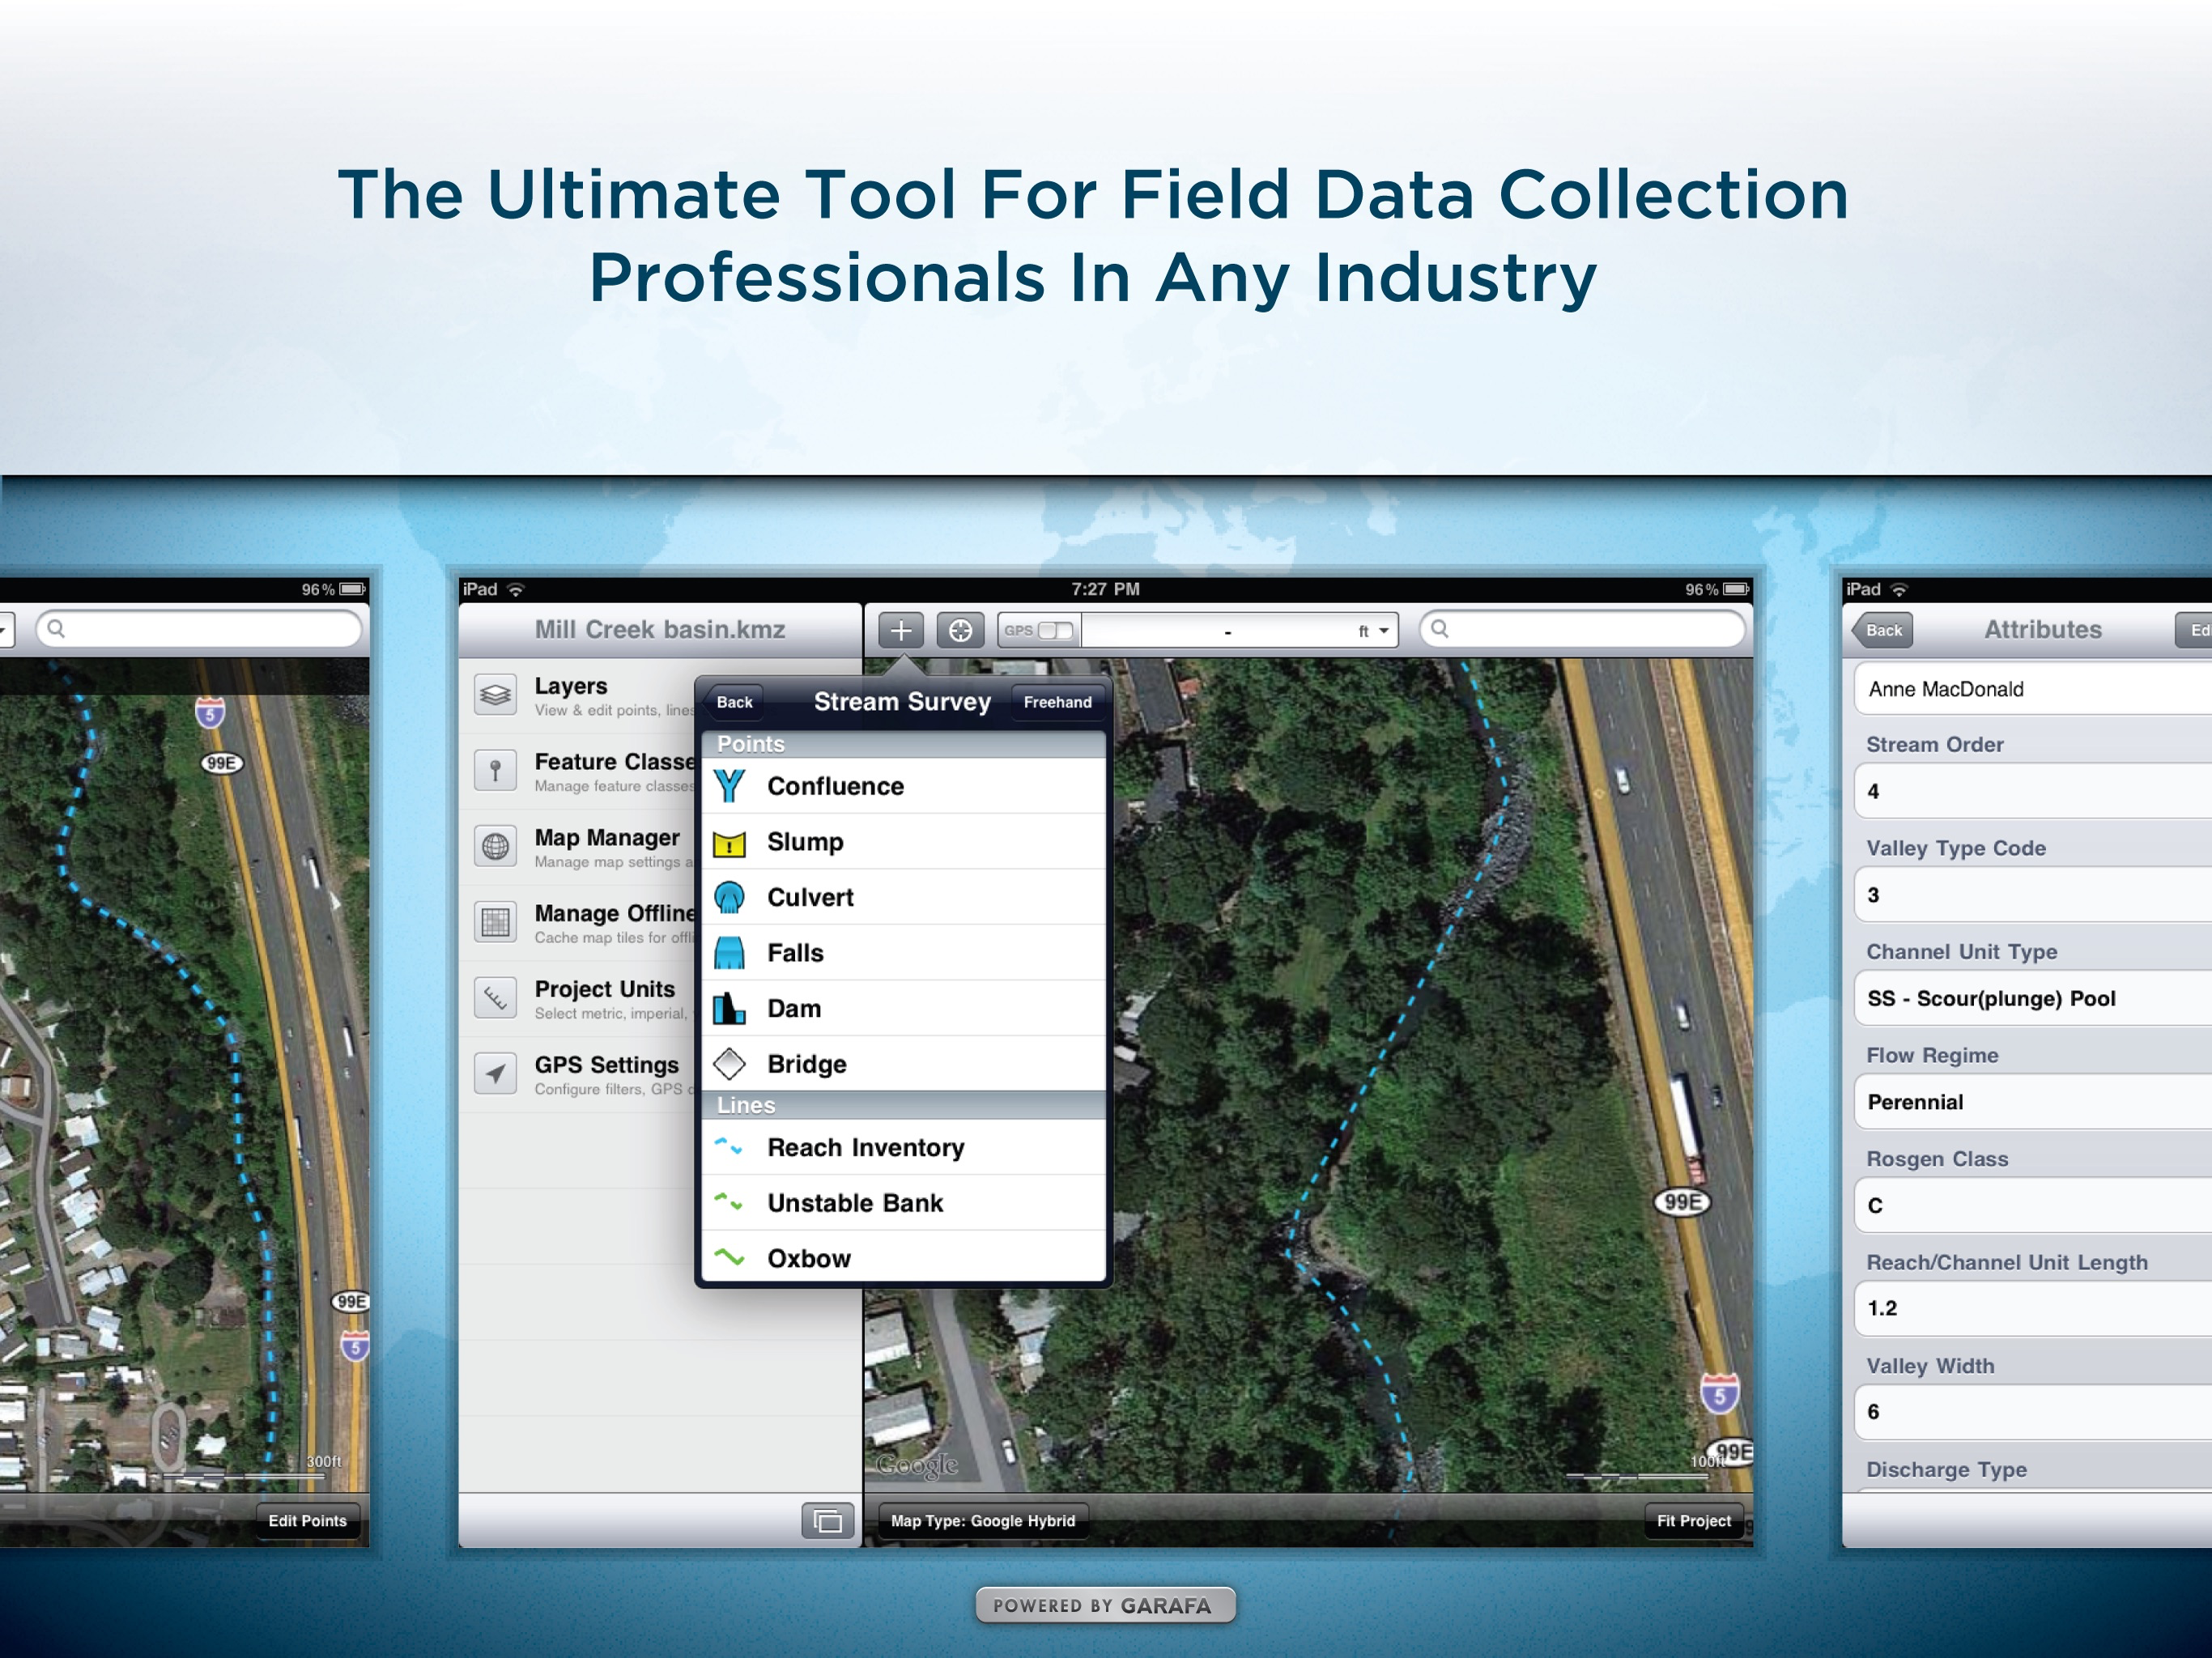Pick the Culvert feature icon
Image resolution: width=2212 pixels, height=1658 pixels.
730,897
